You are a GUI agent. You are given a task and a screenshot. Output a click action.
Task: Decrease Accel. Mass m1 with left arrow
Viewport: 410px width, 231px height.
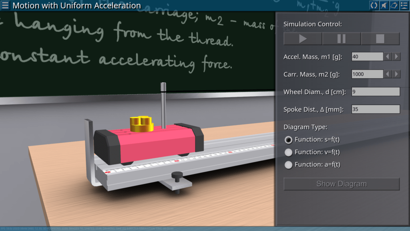(x=388, y=57)
